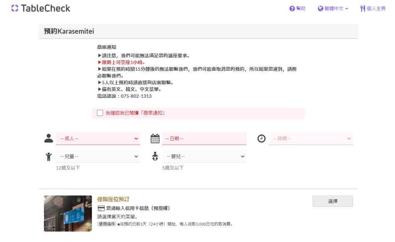Click the phone number 075-802-1313

click(136, 96)
